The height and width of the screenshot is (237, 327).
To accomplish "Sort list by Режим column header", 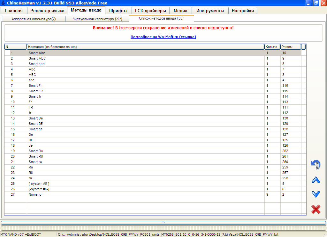I will click(x=291, y=47).
